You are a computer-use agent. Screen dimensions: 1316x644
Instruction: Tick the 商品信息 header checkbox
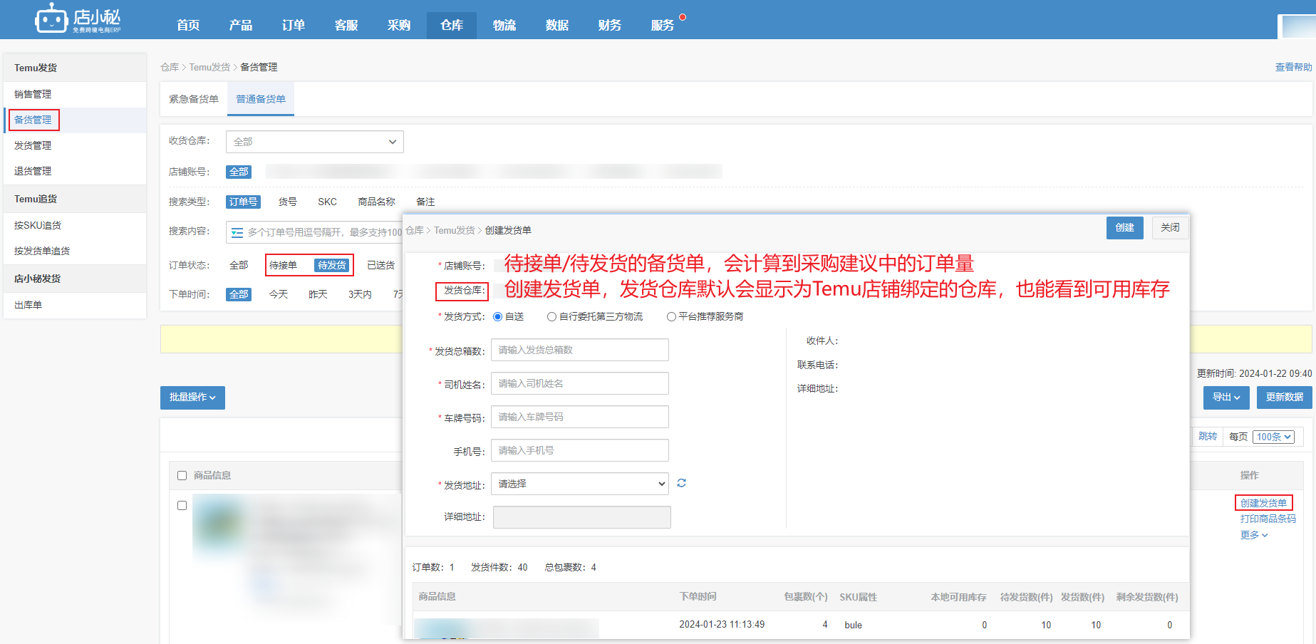pyautogui.click(x=182, y=475)
